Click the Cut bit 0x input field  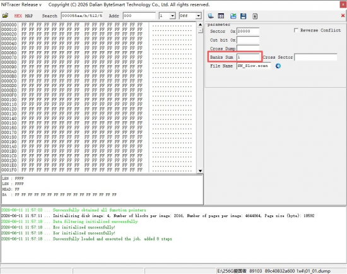click(x=248, y=40)
